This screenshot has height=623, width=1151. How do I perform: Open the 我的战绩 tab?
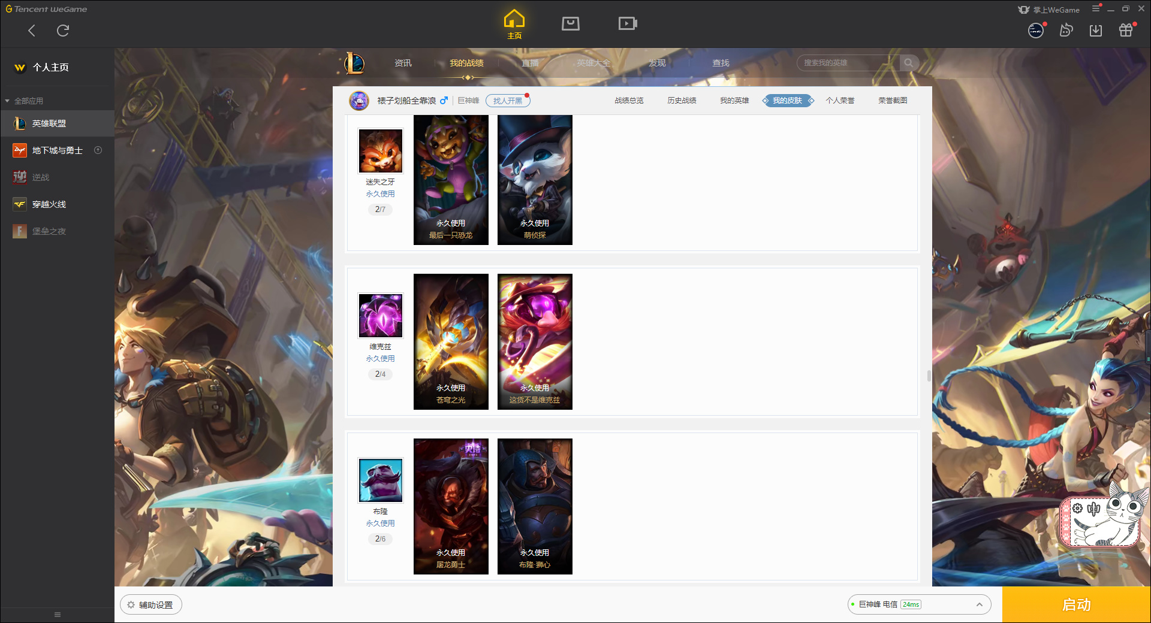click(466, 63)
